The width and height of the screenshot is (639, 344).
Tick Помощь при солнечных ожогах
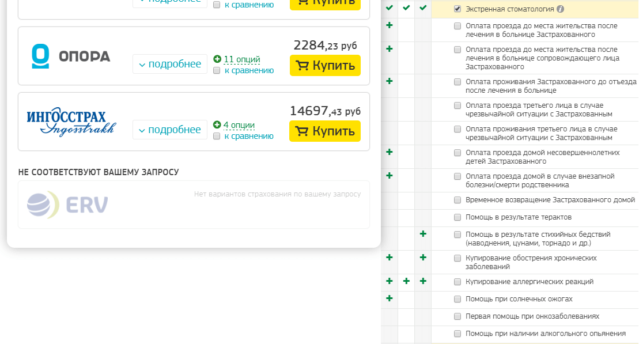457,299
